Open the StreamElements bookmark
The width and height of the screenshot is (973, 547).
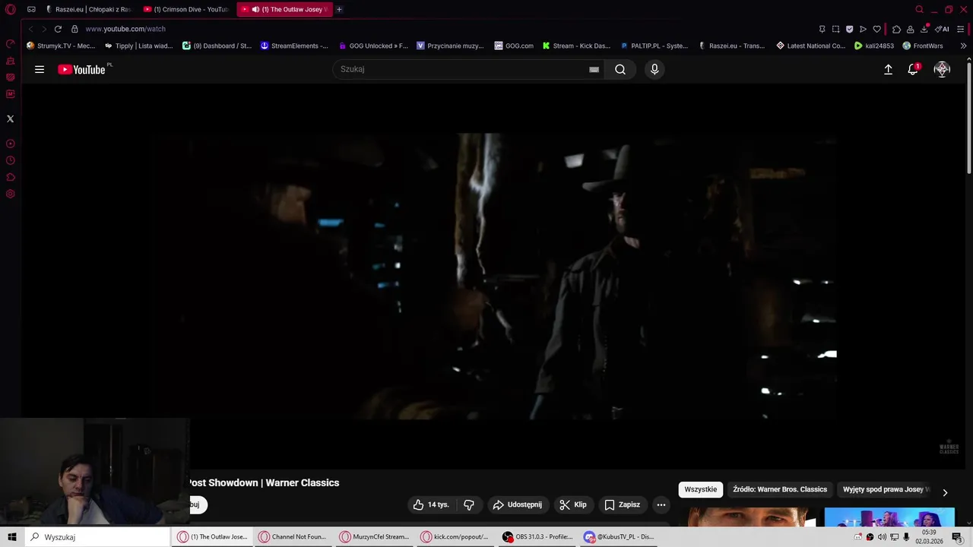tap(294, 46)
